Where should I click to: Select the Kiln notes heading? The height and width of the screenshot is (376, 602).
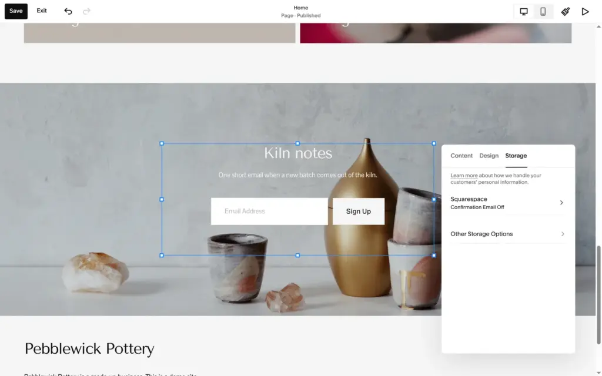pyautogui.click(x=298, y=153)
